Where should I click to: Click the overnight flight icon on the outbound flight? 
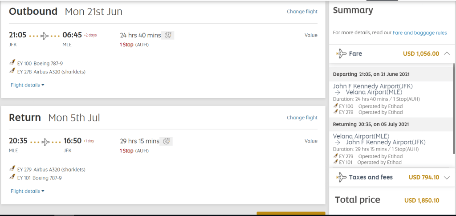(x=168, y=35)
